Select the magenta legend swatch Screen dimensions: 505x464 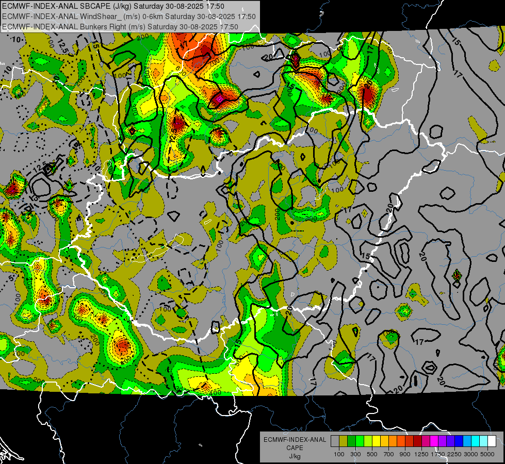[434, 441]
